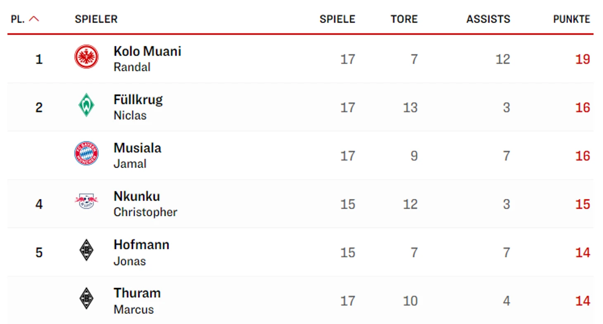This screenshot has height=324, width=603.
Task: Open Nkunku player profile
Action: [x=137, y=196]
